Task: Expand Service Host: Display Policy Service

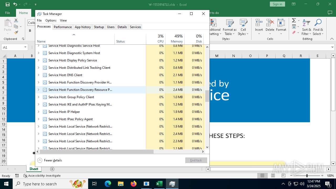Action: [38, 60]
